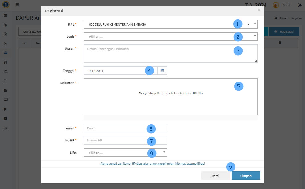Image resolution: width=305 pixels, height=189 pixels.
Task: Open the calendar date picker icon
Action: pos(162,71)
